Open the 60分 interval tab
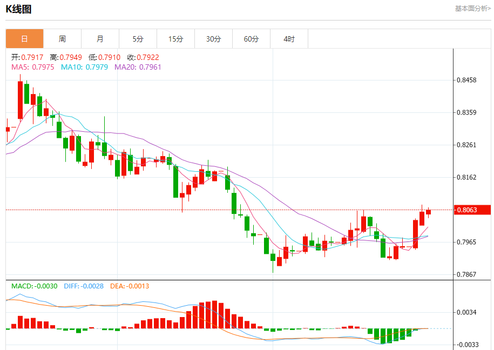The width and height of the screenshot is (494, 350). (x=252, y=39)
